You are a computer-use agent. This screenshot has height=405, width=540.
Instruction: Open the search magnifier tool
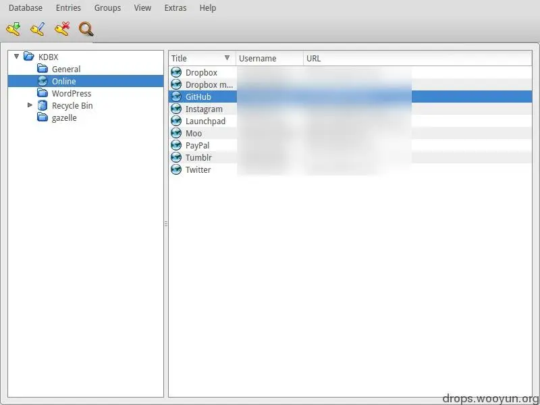(86, 29)
